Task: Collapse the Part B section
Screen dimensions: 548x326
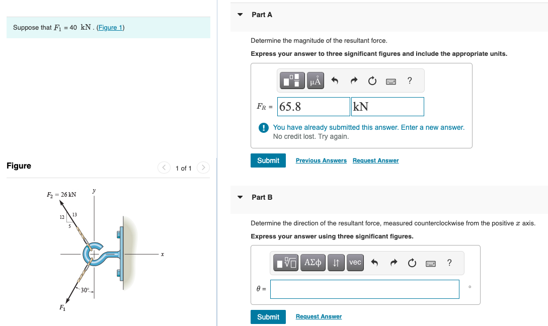Action: click(x=240, y=197)
